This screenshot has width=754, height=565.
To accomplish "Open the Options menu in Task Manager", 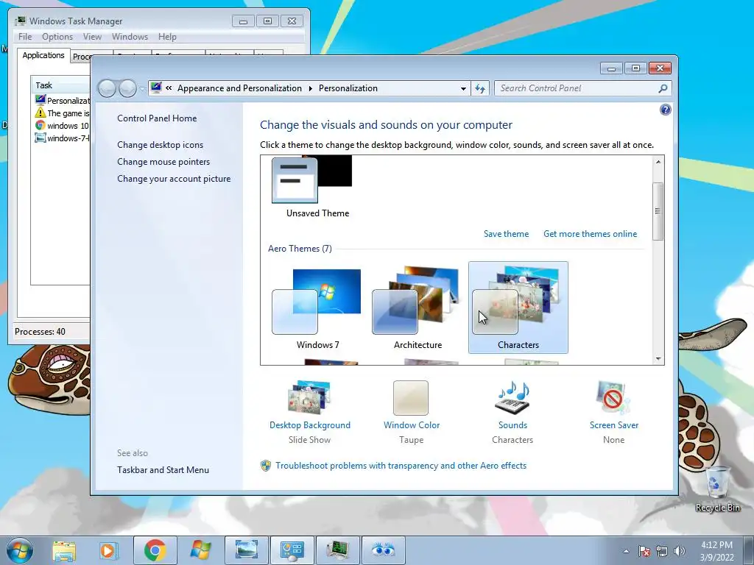I will click(57, 37).
